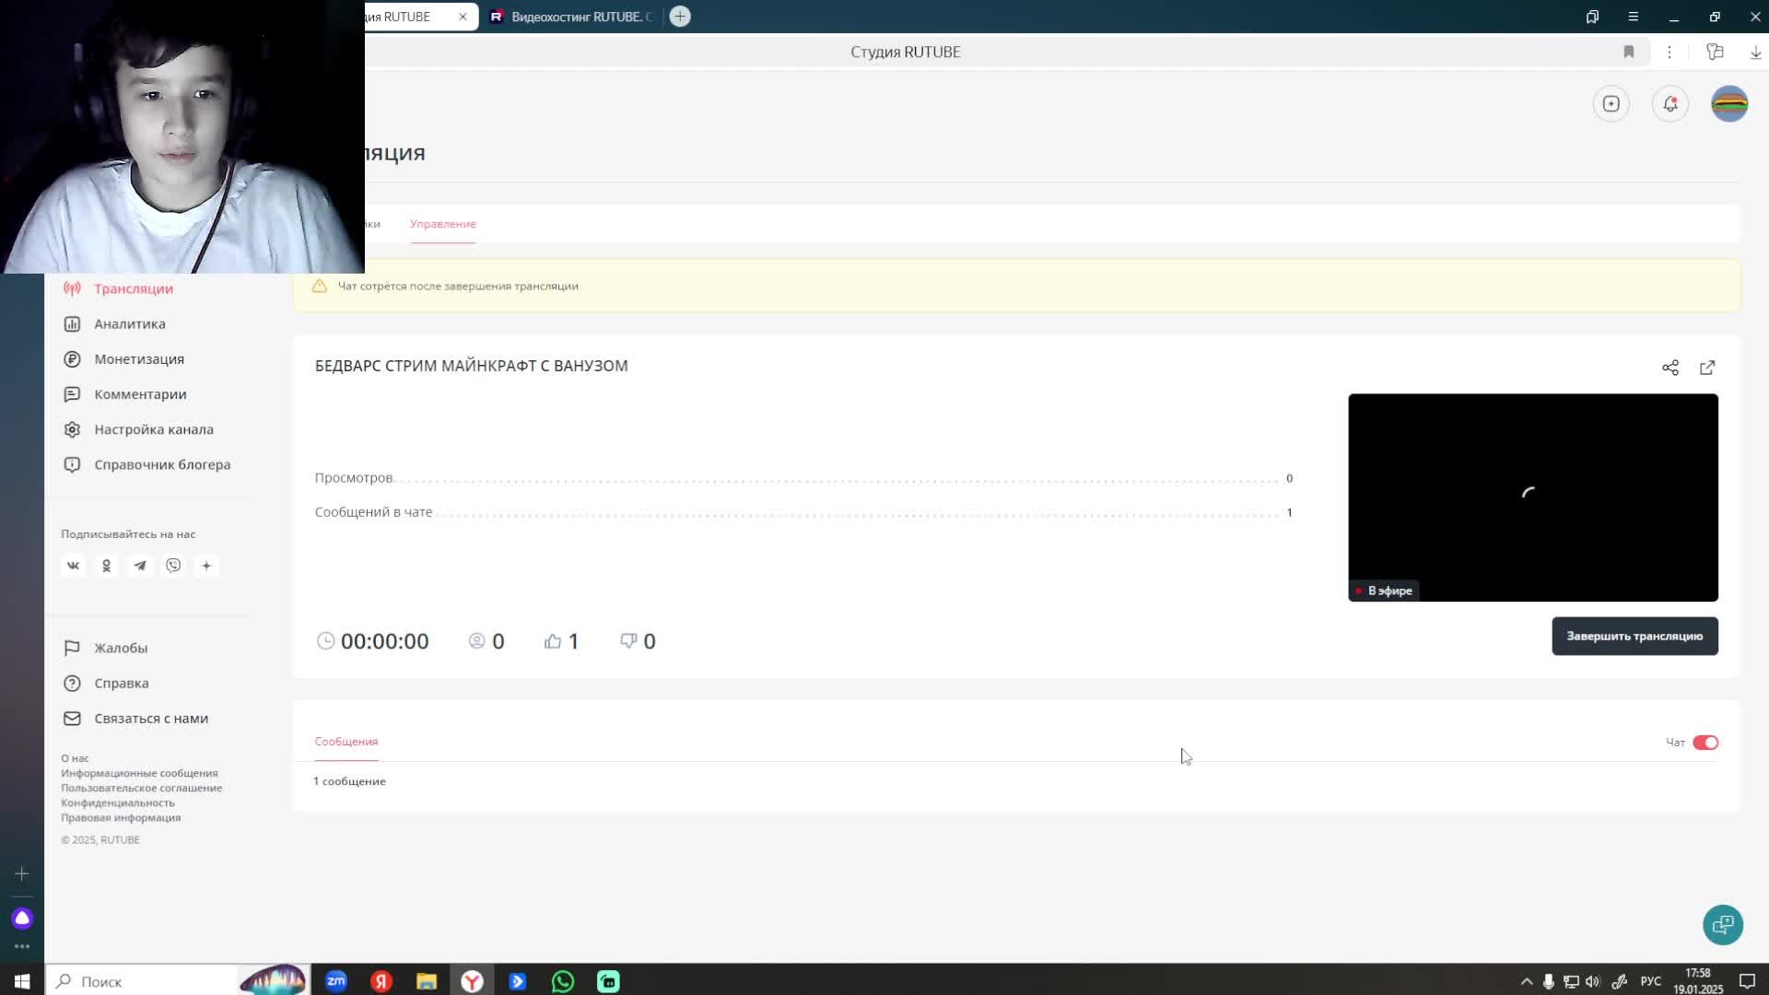Screen dimensions: 1769x995
Task: Open Odnoklassniki social link icon
Action: 106,566
